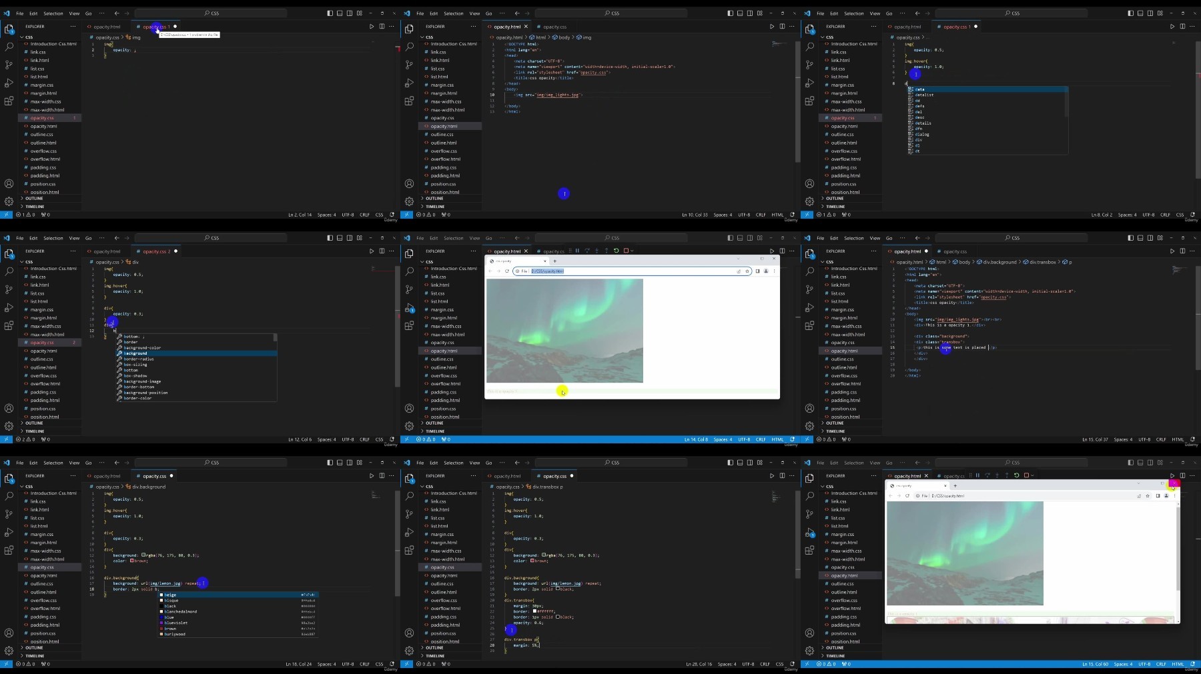The image size is (1201, 674).
Task: Open stop button dropdown arrow in center window
Action: coord(632,251)
